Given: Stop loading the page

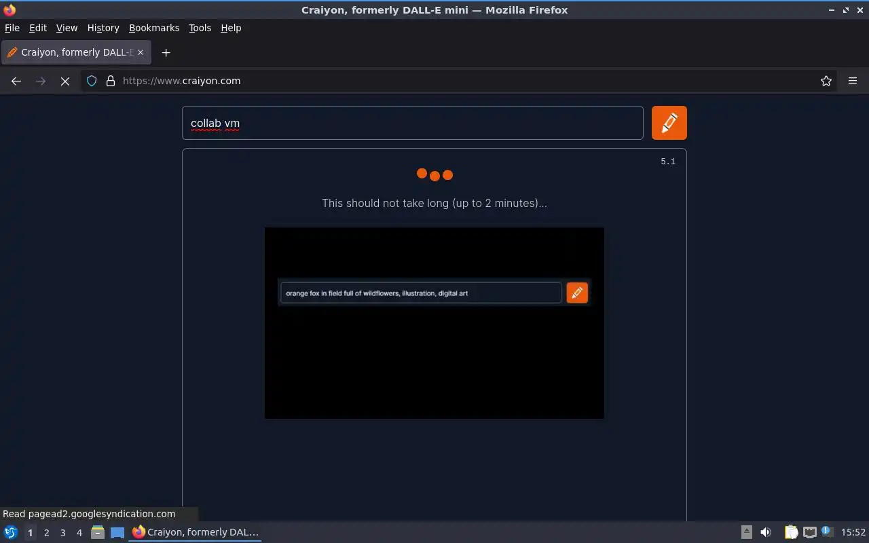Looking at the screenshot, I should [65, 81].
